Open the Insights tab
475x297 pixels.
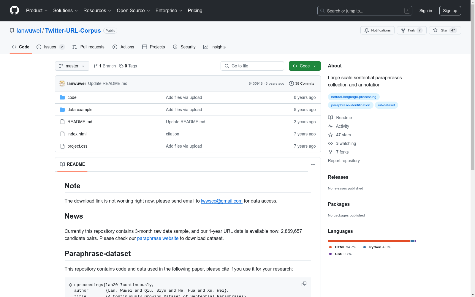click(214, 47)
